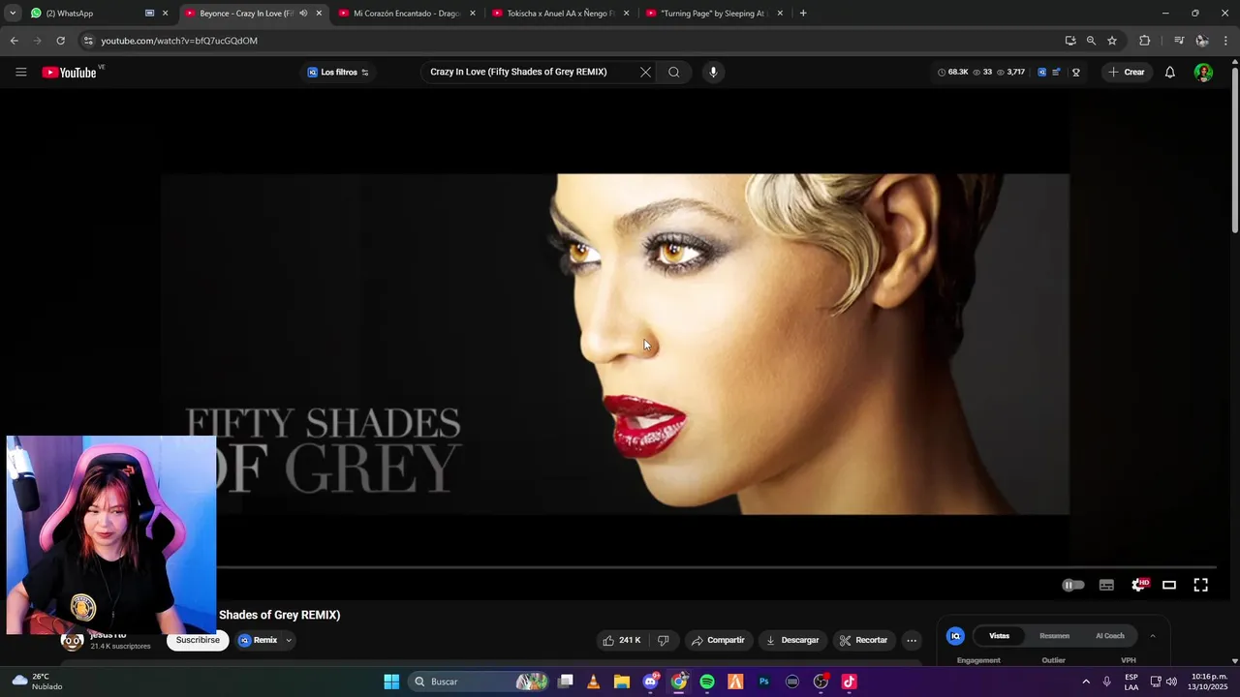Viewport: 1240px width, 697px height.
Task: Switch to Mi Corazón Encantado tab
Action: point(407,14)
